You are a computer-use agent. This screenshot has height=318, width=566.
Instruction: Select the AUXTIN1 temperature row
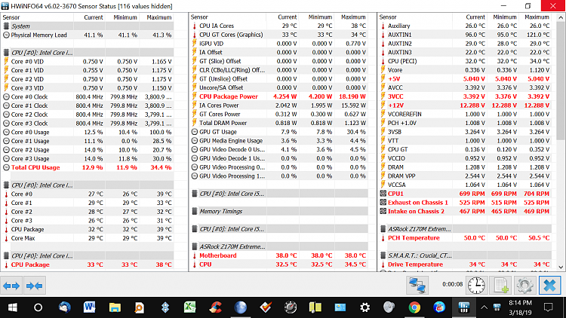(x=466, y=35)
